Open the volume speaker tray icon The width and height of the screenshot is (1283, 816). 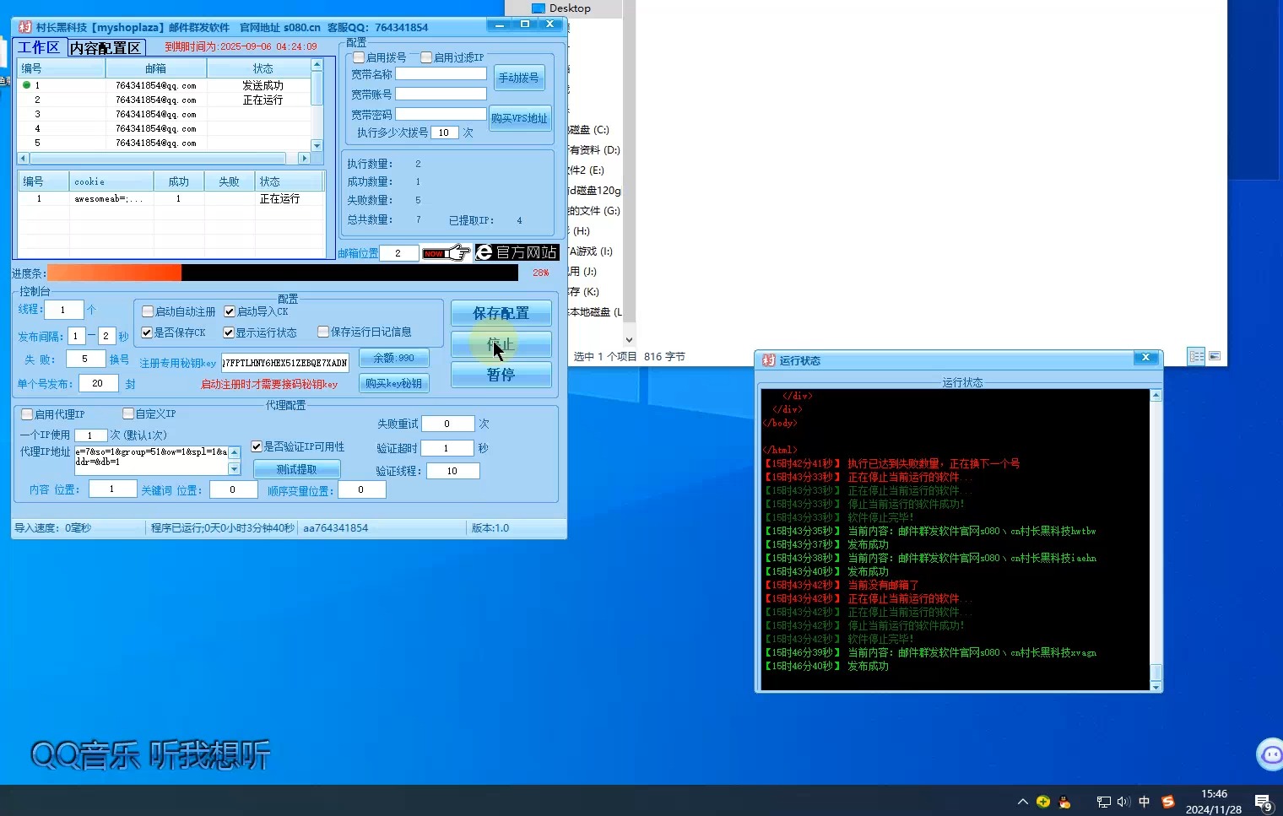tap(1123, 802)
